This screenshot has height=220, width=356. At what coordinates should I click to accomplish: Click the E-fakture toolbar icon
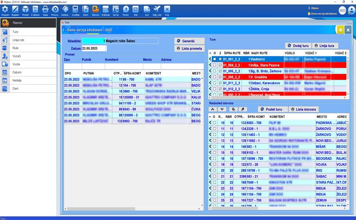click(x=35, y=11)
